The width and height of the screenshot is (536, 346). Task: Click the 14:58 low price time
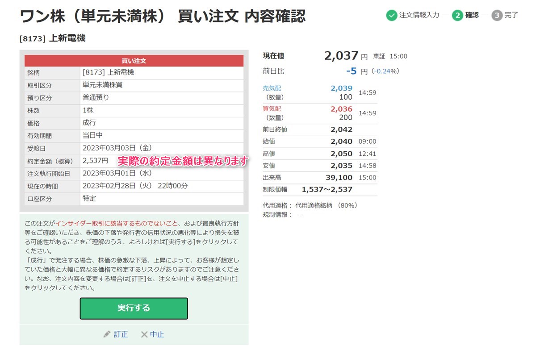pos(367,166)
